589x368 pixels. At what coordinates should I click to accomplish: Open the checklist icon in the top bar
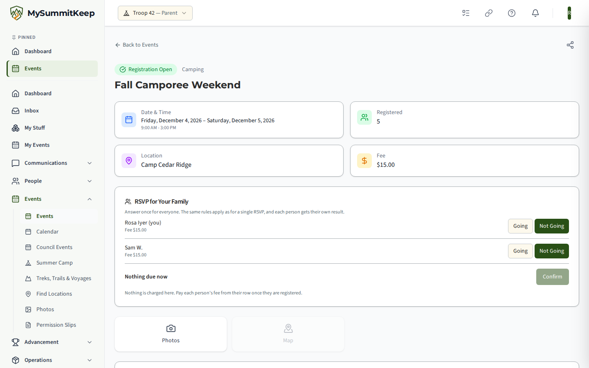466,13
